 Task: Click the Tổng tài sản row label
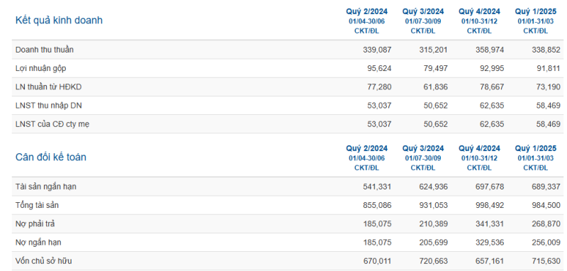point(38,205)
